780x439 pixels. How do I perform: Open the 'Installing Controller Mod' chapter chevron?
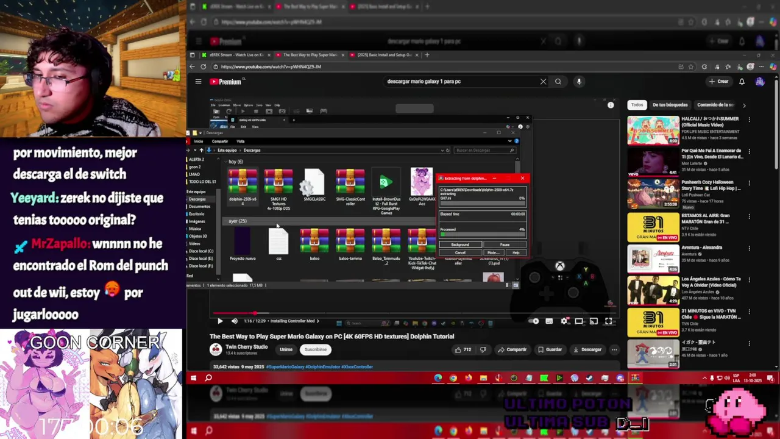(x=318, y=321)
